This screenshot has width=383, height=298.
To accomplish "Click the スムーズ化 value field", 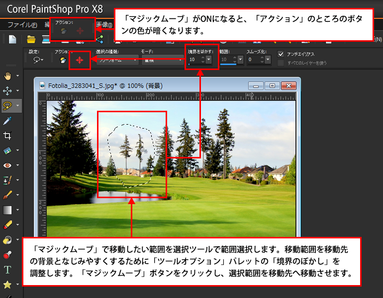I will click(254, 60).
